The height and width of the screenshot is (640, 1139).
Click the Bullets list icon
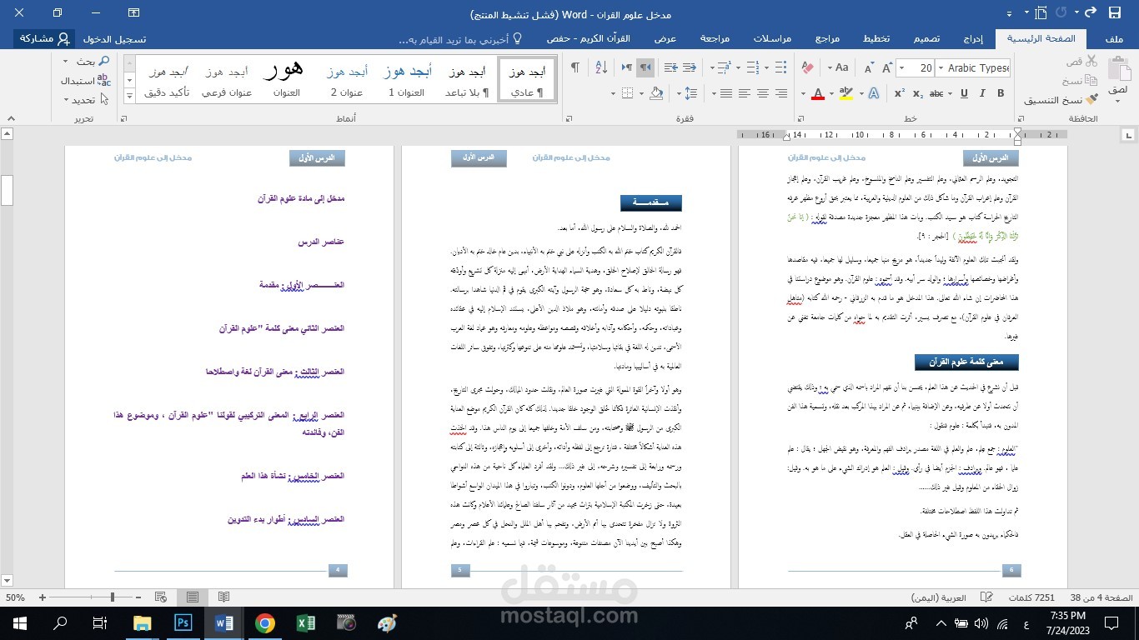point(780,68)
